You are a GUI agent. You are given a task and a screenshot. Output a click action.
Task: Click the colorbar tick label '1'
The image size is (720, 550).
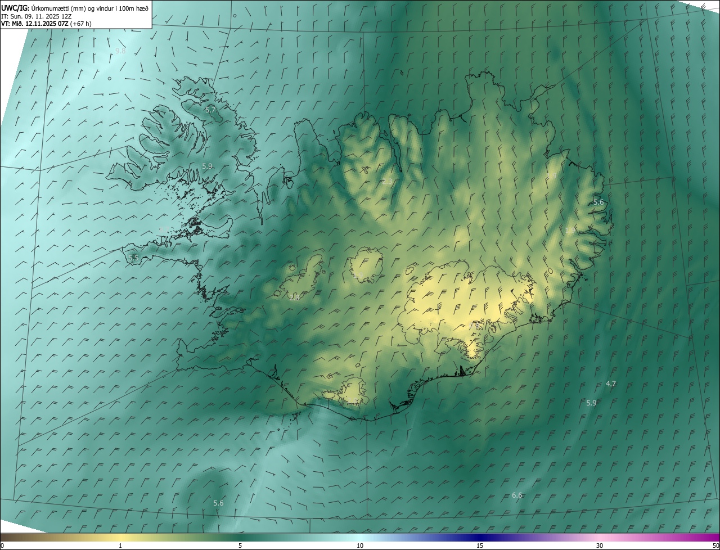point(120,546)
